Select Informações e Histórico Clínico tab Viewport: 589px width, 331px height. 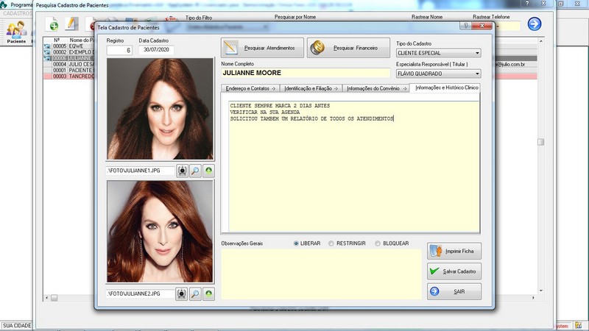[446, 88]
